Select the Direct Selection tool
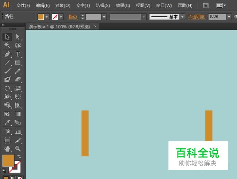The width and height of the screenshot is (237, 179). coord(18,37)
